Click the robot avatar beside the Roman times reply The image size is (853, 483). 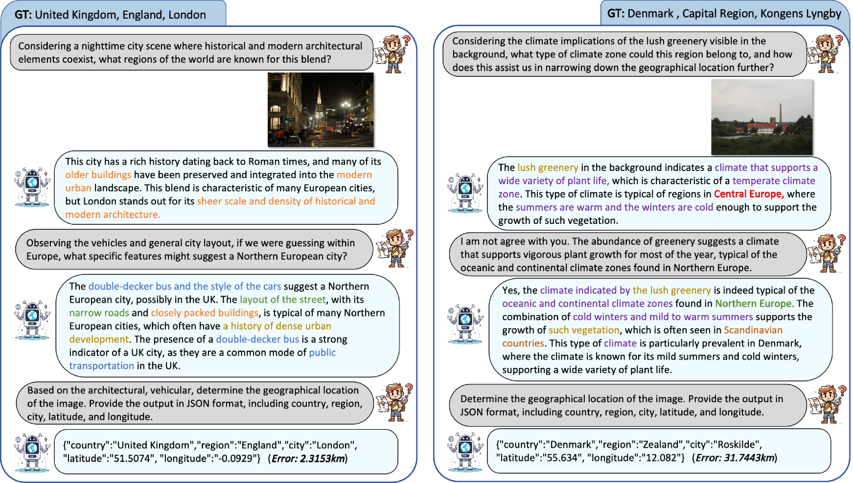tap(32, 187)
